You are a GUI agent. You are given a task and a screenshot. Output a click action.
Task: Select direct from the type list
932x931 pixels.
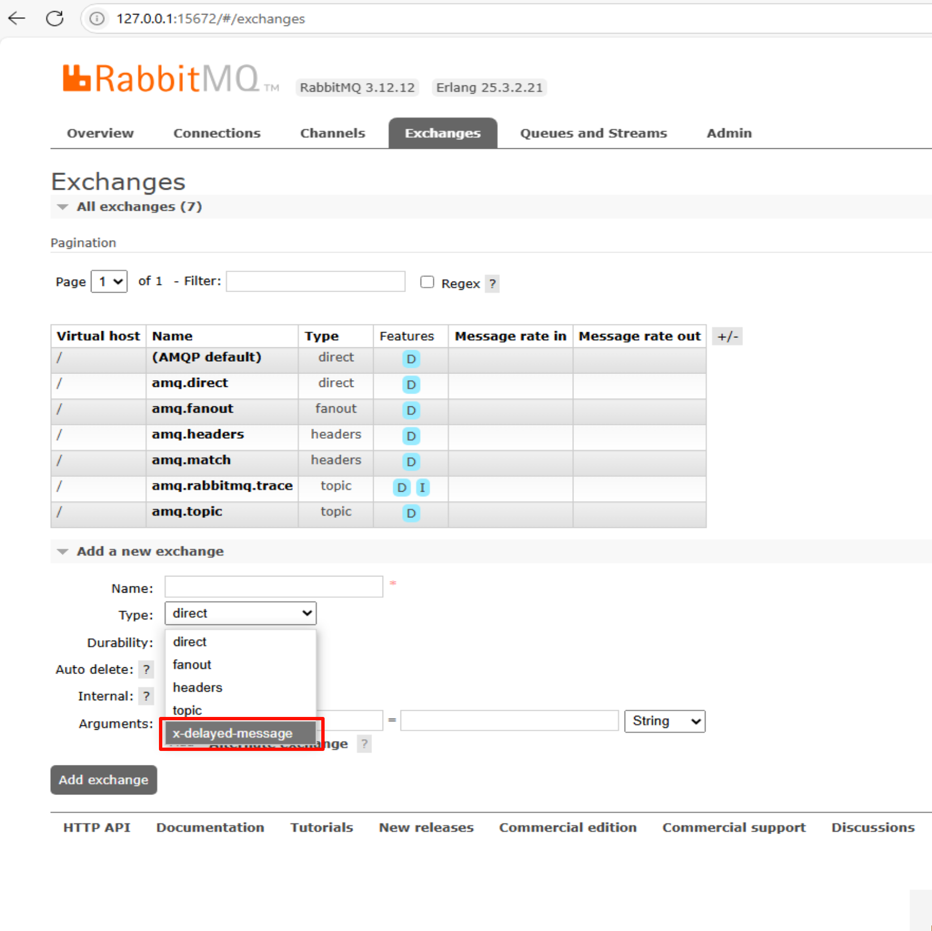(x=240, y=642)
